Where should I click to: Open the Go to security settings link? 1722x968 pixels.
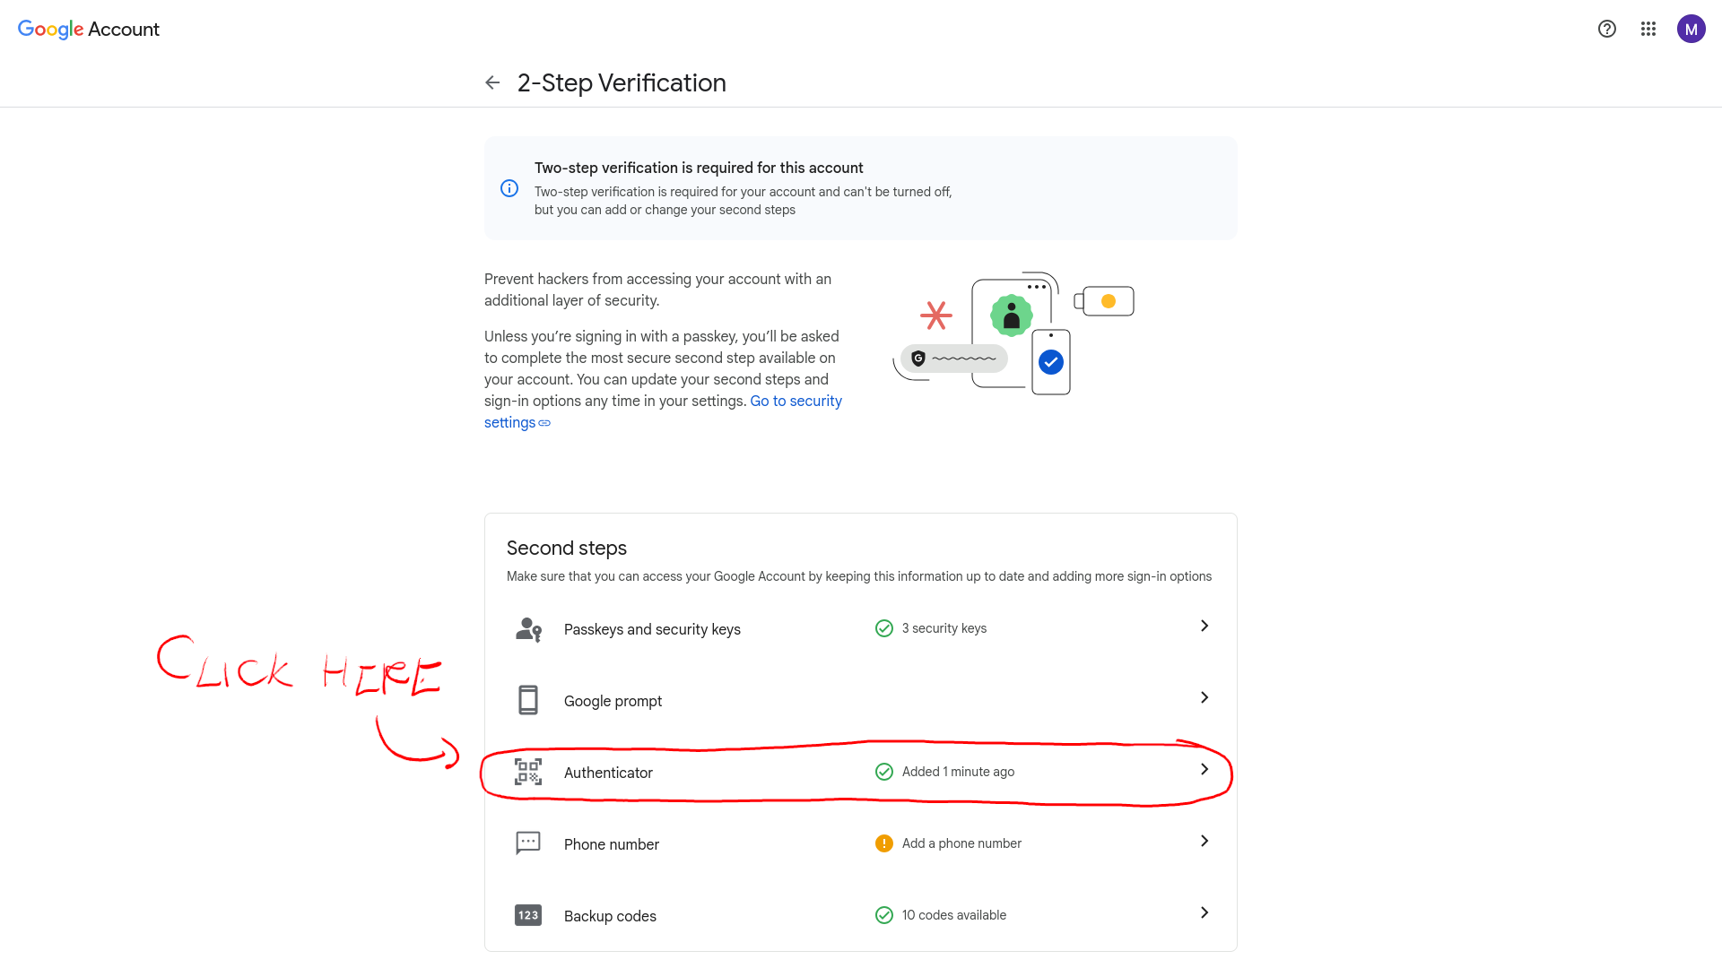pyautogui.click(x=796, y=402)
